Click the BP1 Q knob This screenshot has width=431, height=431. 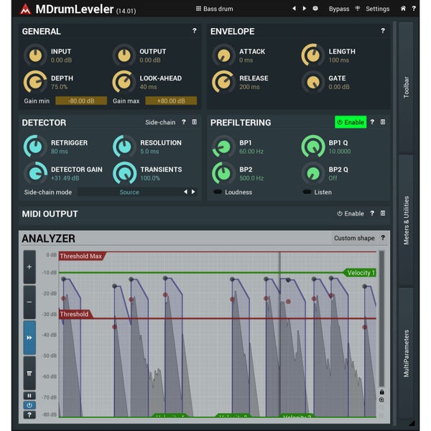[312, 147]
